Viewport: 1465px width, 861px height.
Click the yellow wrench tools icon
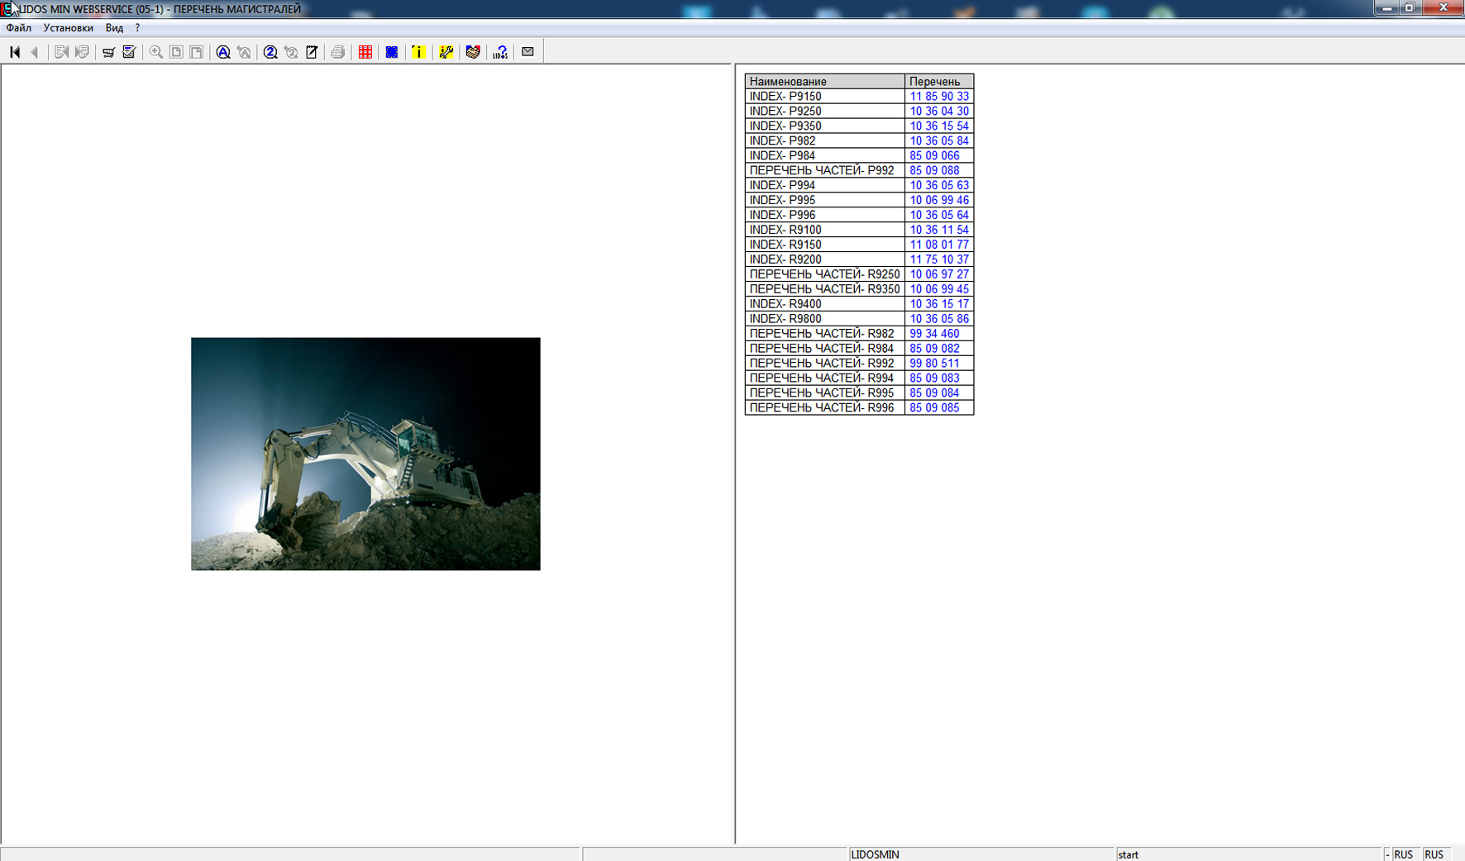(x=446, y=52)
